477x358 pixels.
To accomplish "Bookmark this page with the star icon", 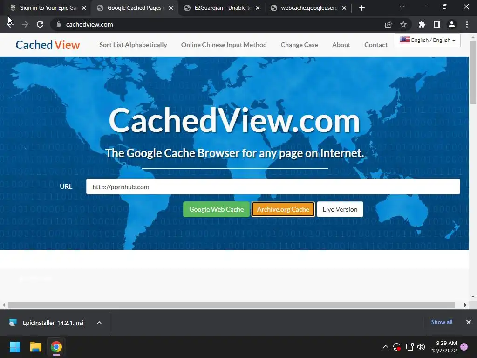I will click(403, 24).
